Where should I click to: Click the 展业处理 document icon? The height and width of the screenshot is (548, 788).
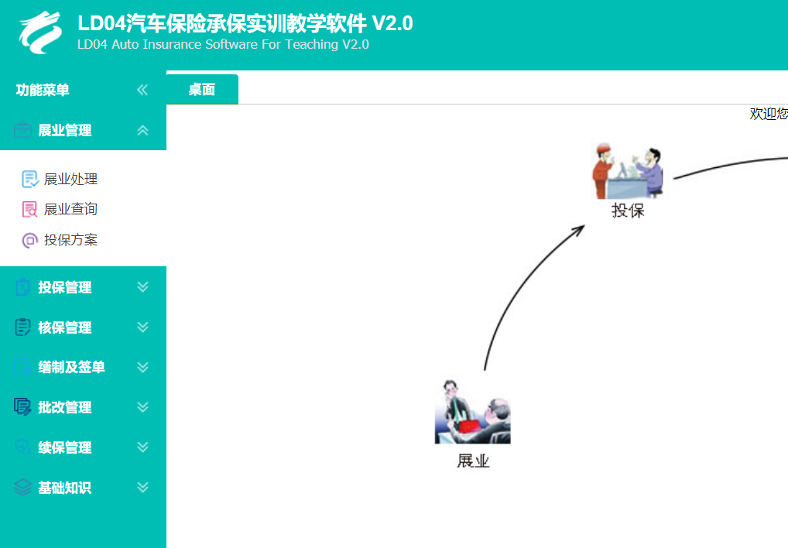[29, 179]
